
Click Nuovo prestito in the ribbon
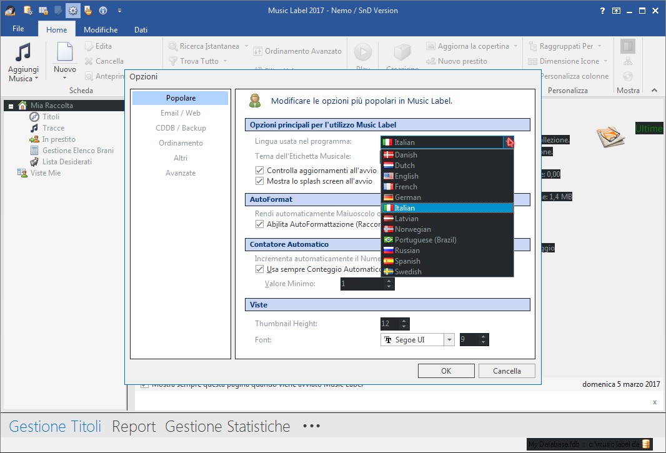click(x=457, y=61)
